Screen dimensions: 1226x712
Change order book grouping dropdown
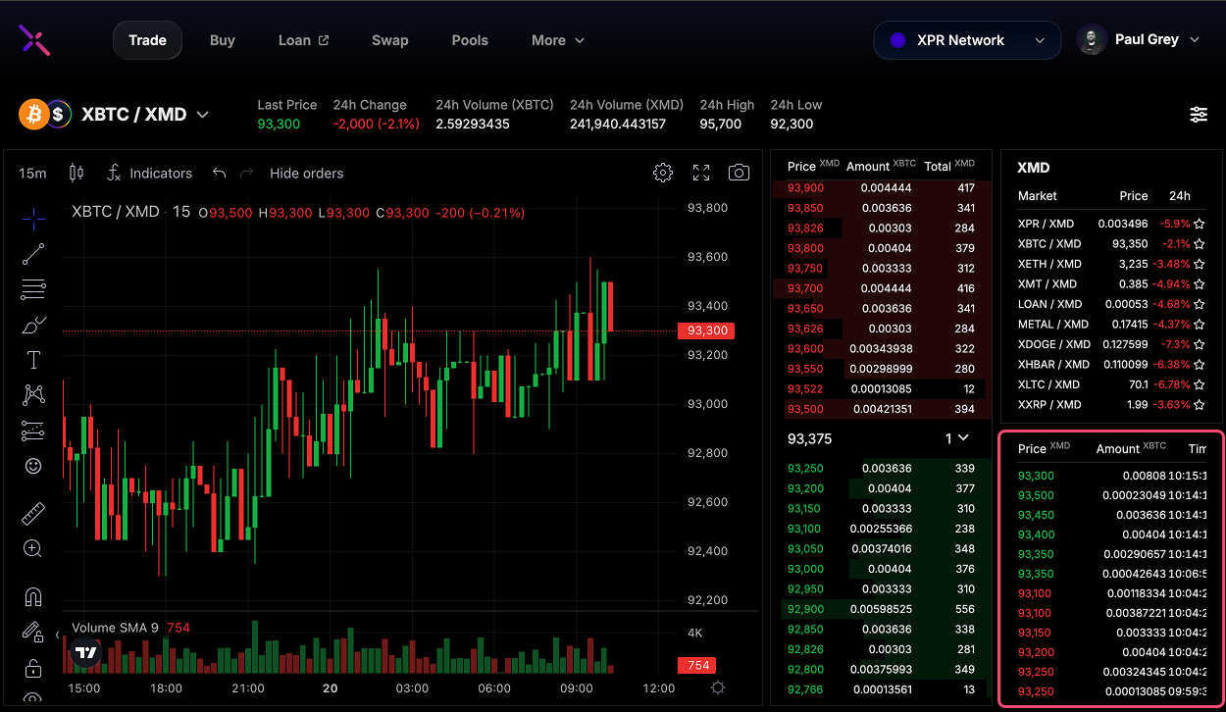click(956, 438)
